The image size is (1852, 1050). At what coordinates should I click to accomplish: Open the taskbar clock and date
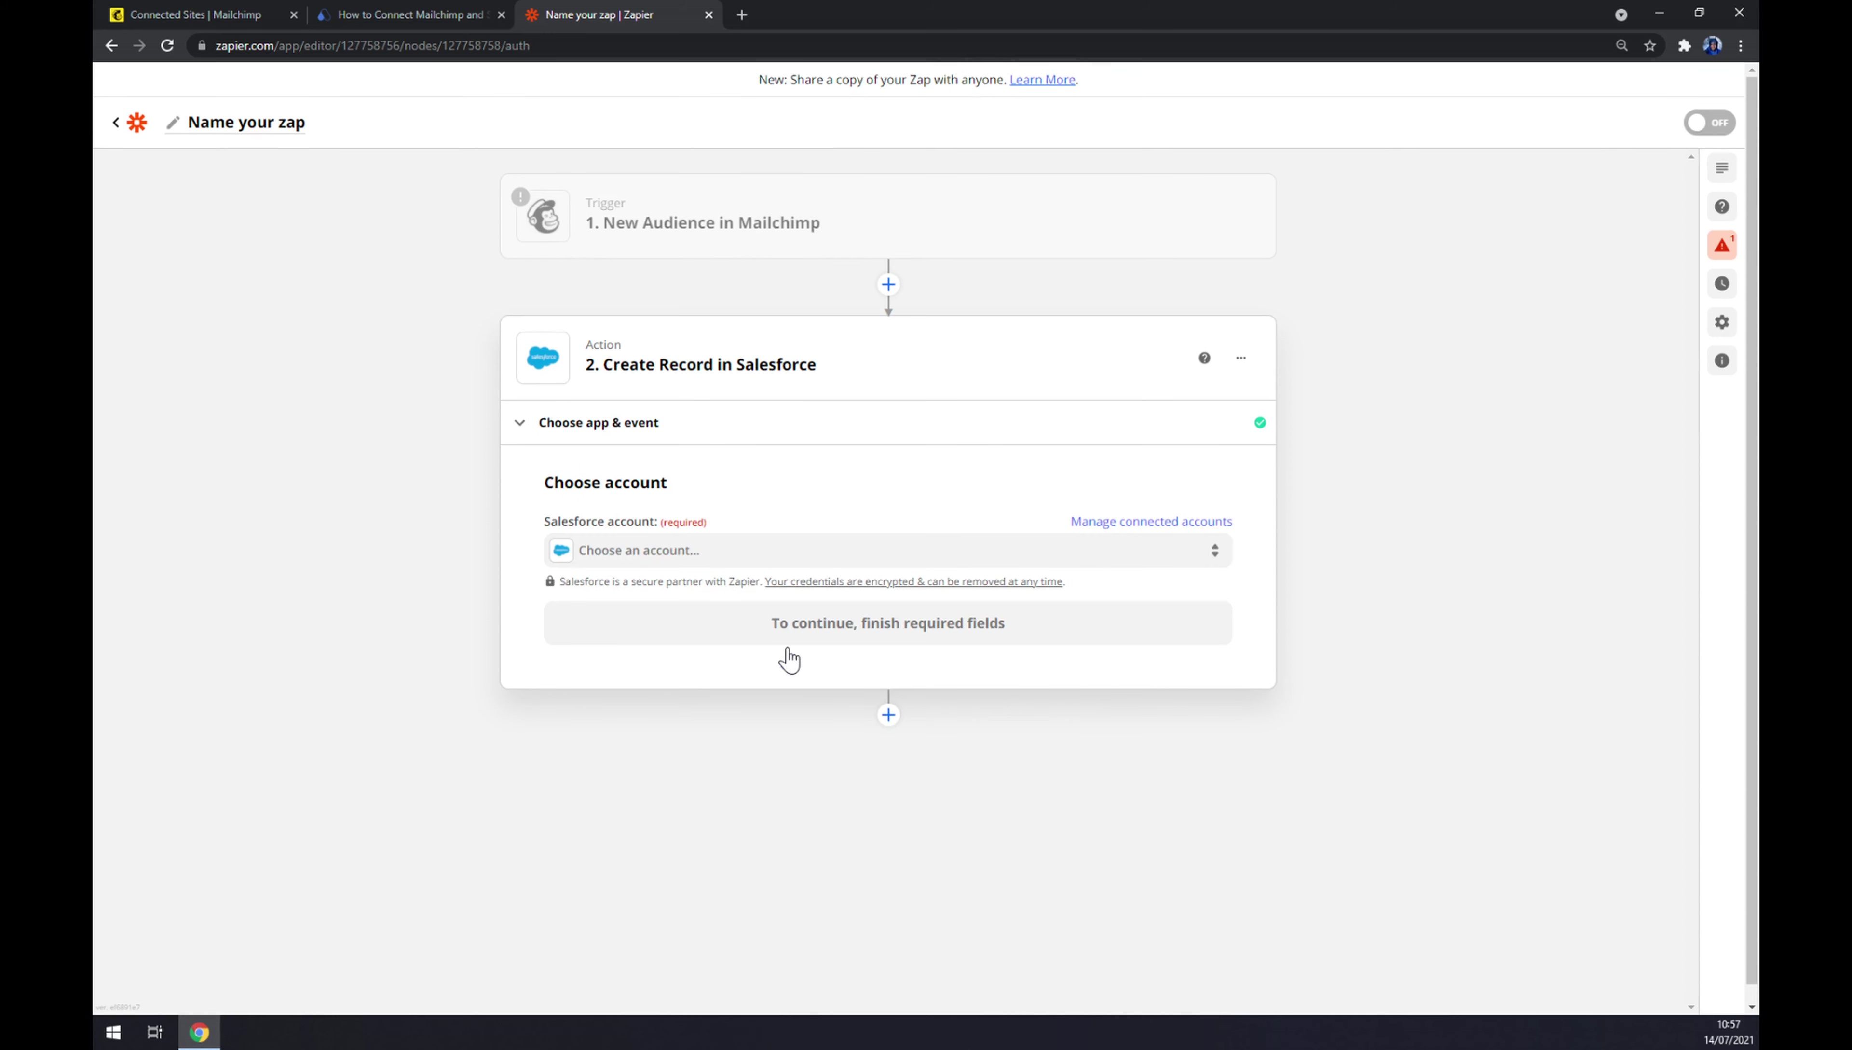click(x=1728, y=1033)
